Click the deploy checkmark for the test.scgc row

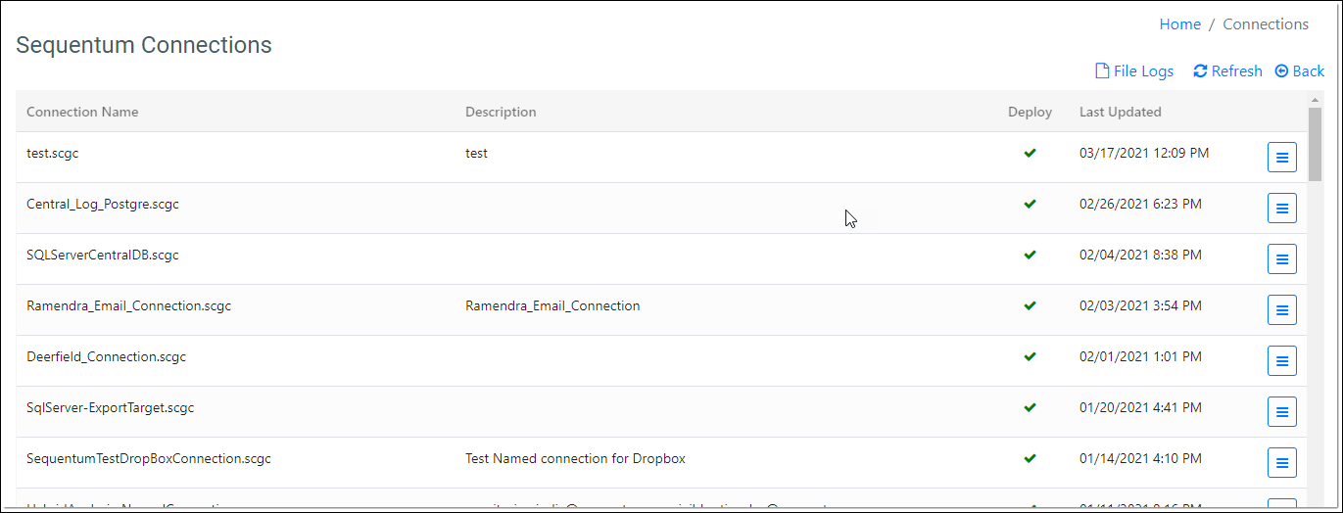(x=1030, y=153)
